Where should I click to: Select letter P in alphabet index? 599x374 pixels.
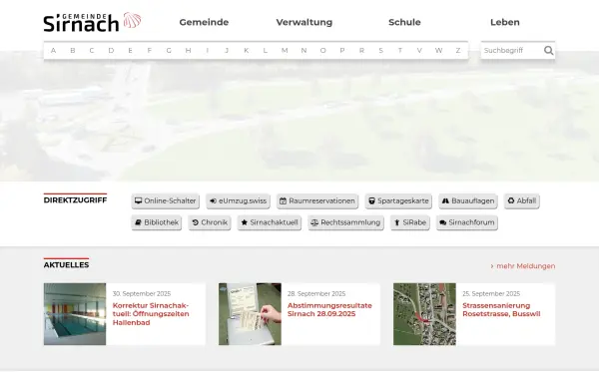[x=342, y=51]
